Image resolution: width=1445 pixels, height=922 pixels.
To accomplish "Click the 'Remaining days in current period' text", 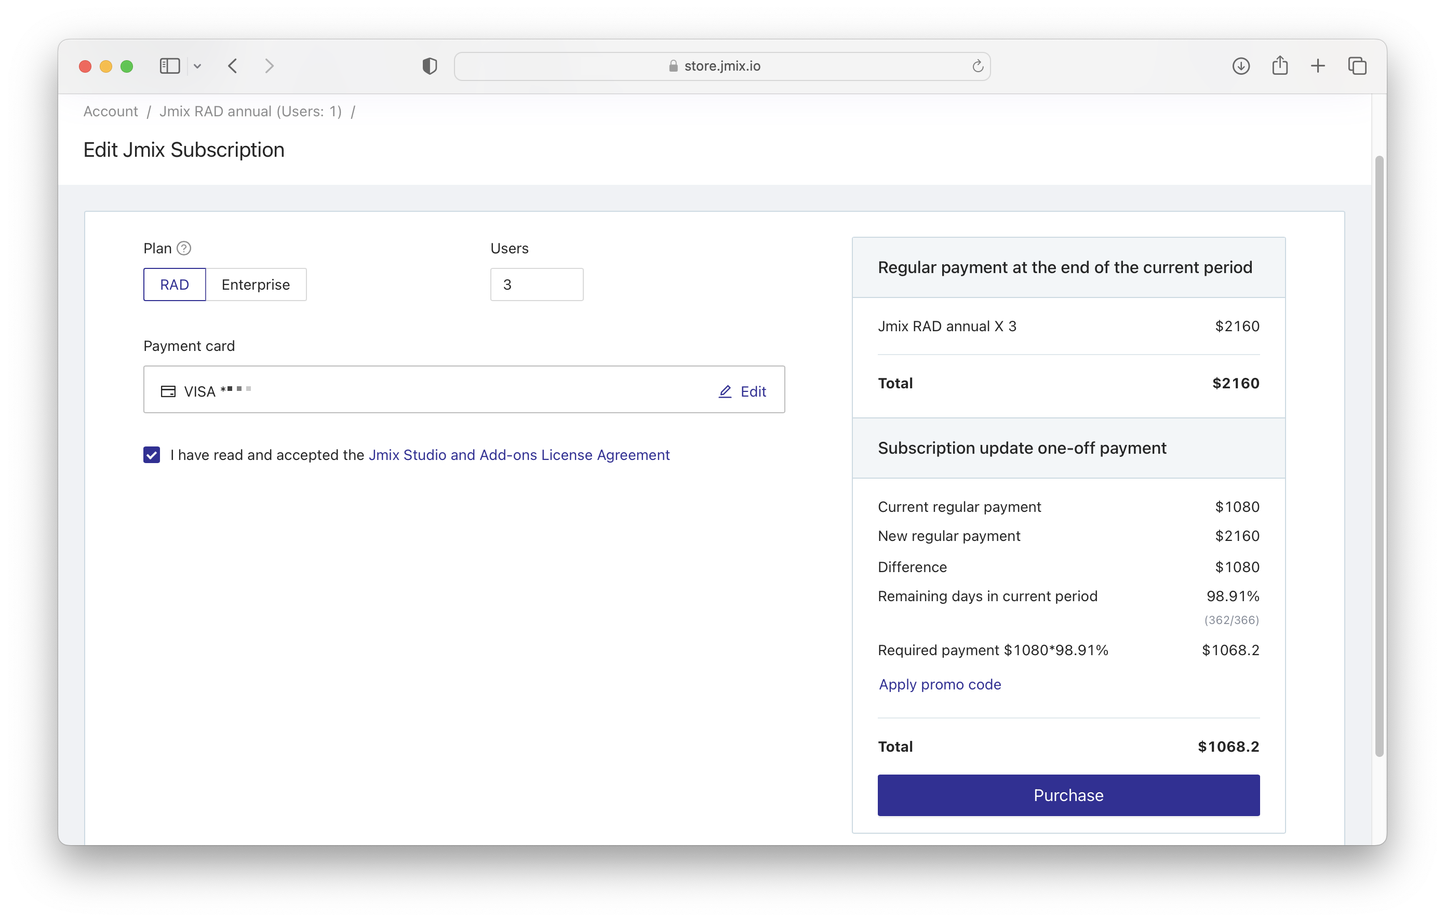I will [x=987, y=595].
